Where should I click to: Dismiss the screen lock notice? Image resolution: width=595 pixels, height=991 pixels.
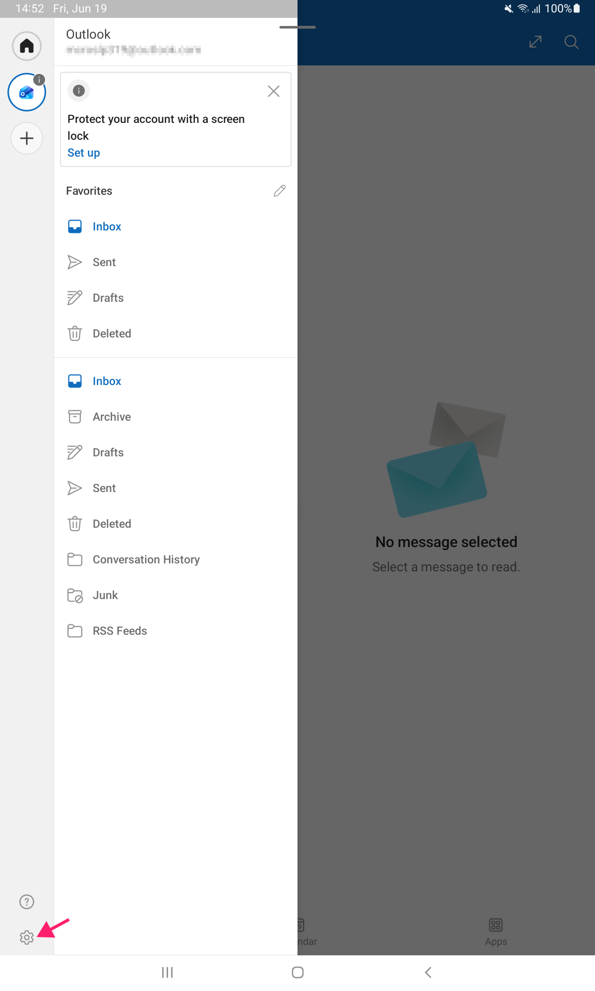(274, 91)
